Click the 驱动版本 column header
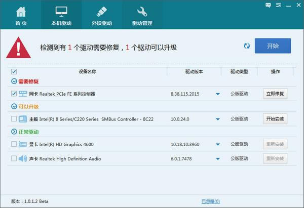Viewport: 304px width, 208px height. click(194, 72)
